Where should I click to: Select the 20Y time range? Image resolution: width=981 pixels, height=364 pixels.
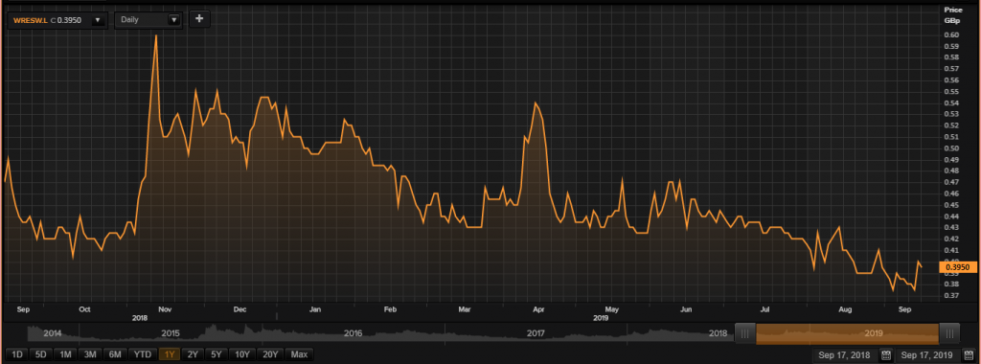[271, 354]
